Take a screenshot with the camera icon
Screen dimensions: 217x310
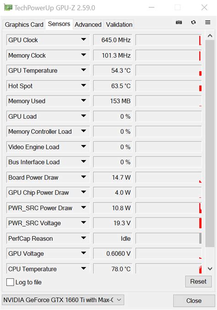tap(179, 22)
